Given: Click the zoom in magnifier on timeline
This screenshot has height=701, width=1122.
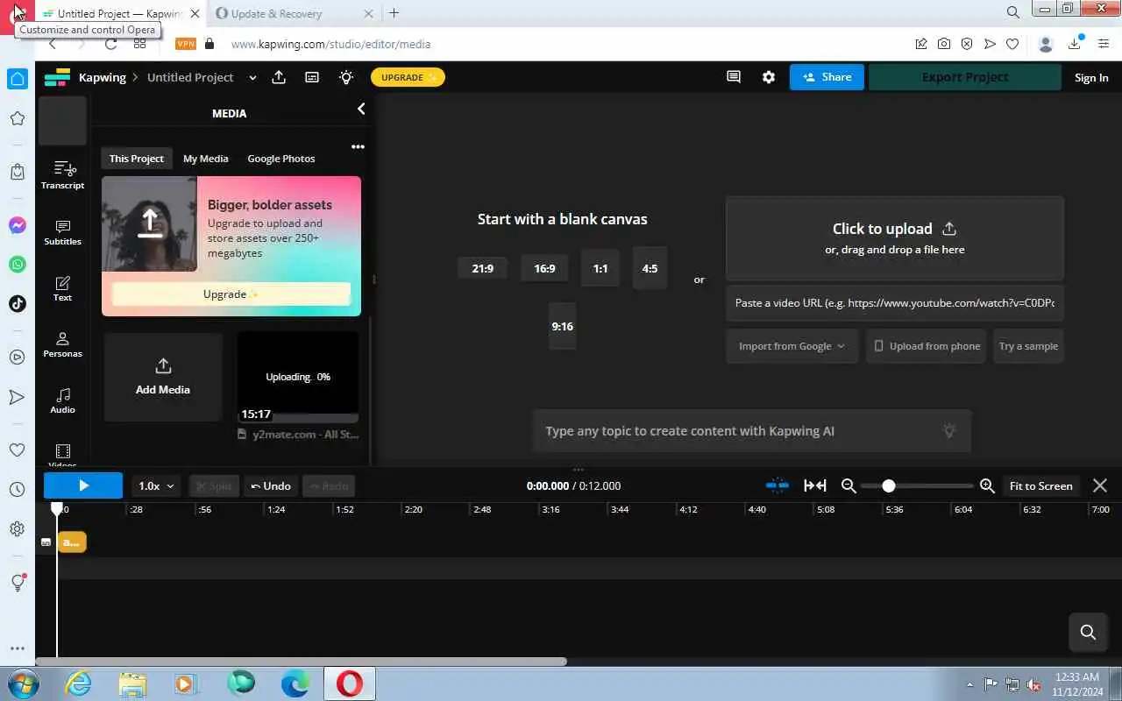Looking at the screenshot, I should pos(987,485).
